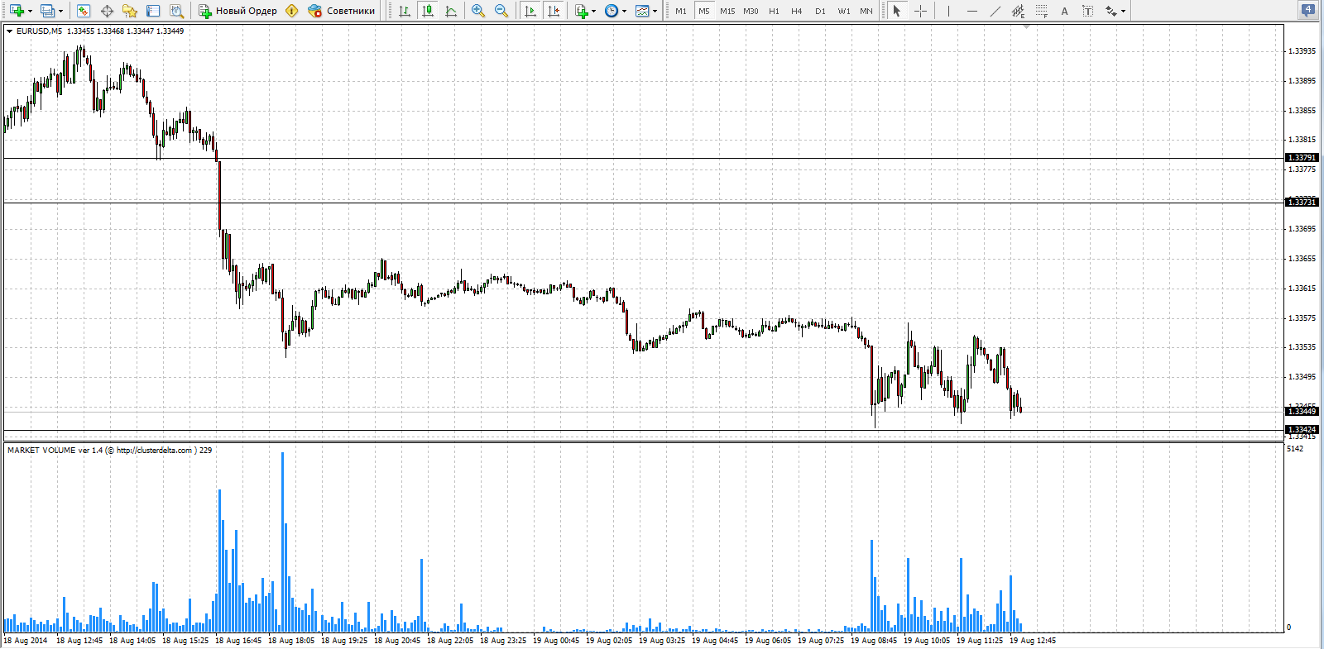Select the vertical line drawing tool
Screen dimensions: 1324x649
pyautogui.click(x=948, y=11)
